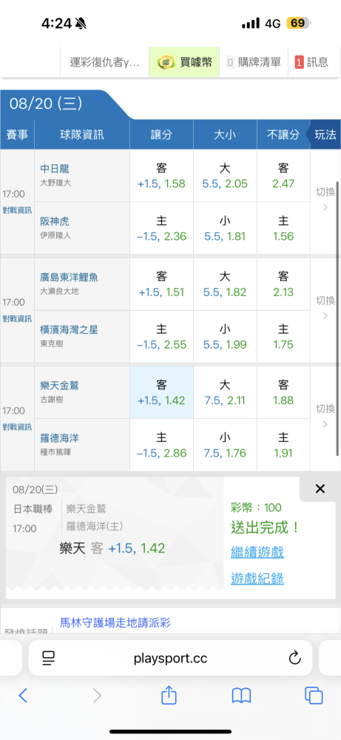Click 遊戲紀錄 link
The width and height of the screenshot is (341, 740).
click(257, 579)
